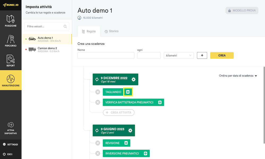
Task: Open the Posizione map section
Action: (11, 21)
